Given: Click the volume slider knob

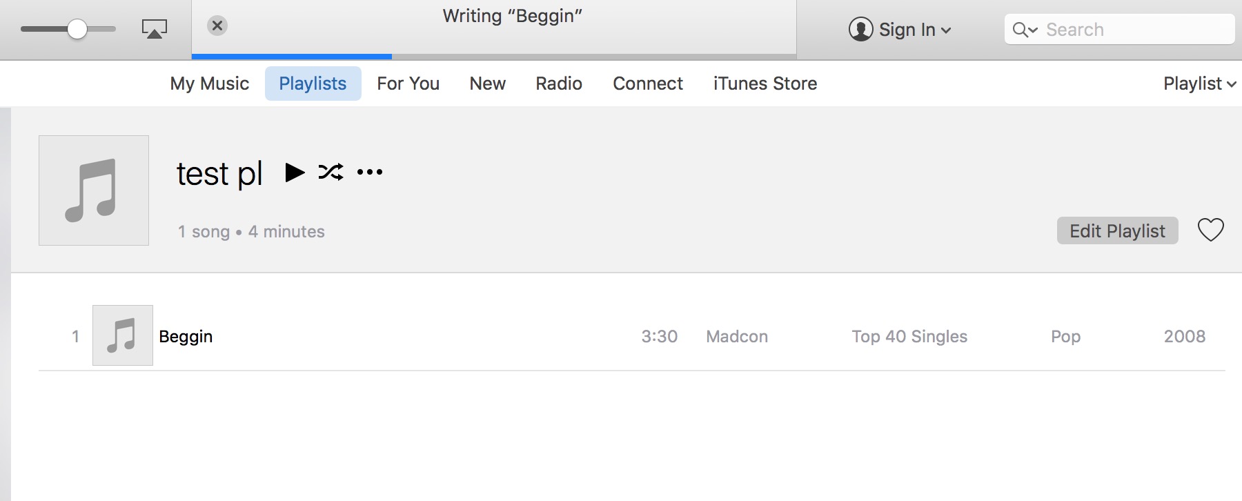Looking at the screenshot, I should click(x=77, y=29).
